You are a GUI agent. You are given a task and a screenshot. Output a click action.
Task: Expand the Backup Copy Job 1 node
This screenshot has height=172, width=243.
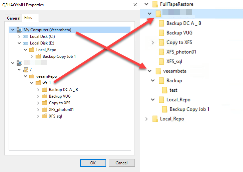(x=32, y=56)
